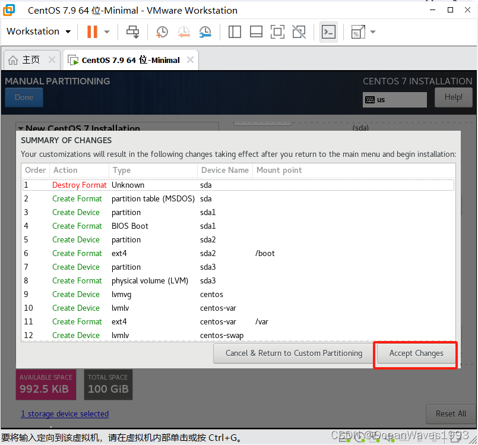Click the Device Name column header

[x=225, y=170]
